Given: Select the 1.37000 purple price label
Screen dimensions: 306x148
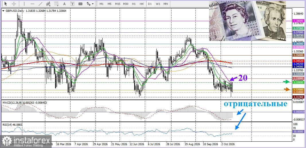Looking at the screenshot, I should coord(298,32).
